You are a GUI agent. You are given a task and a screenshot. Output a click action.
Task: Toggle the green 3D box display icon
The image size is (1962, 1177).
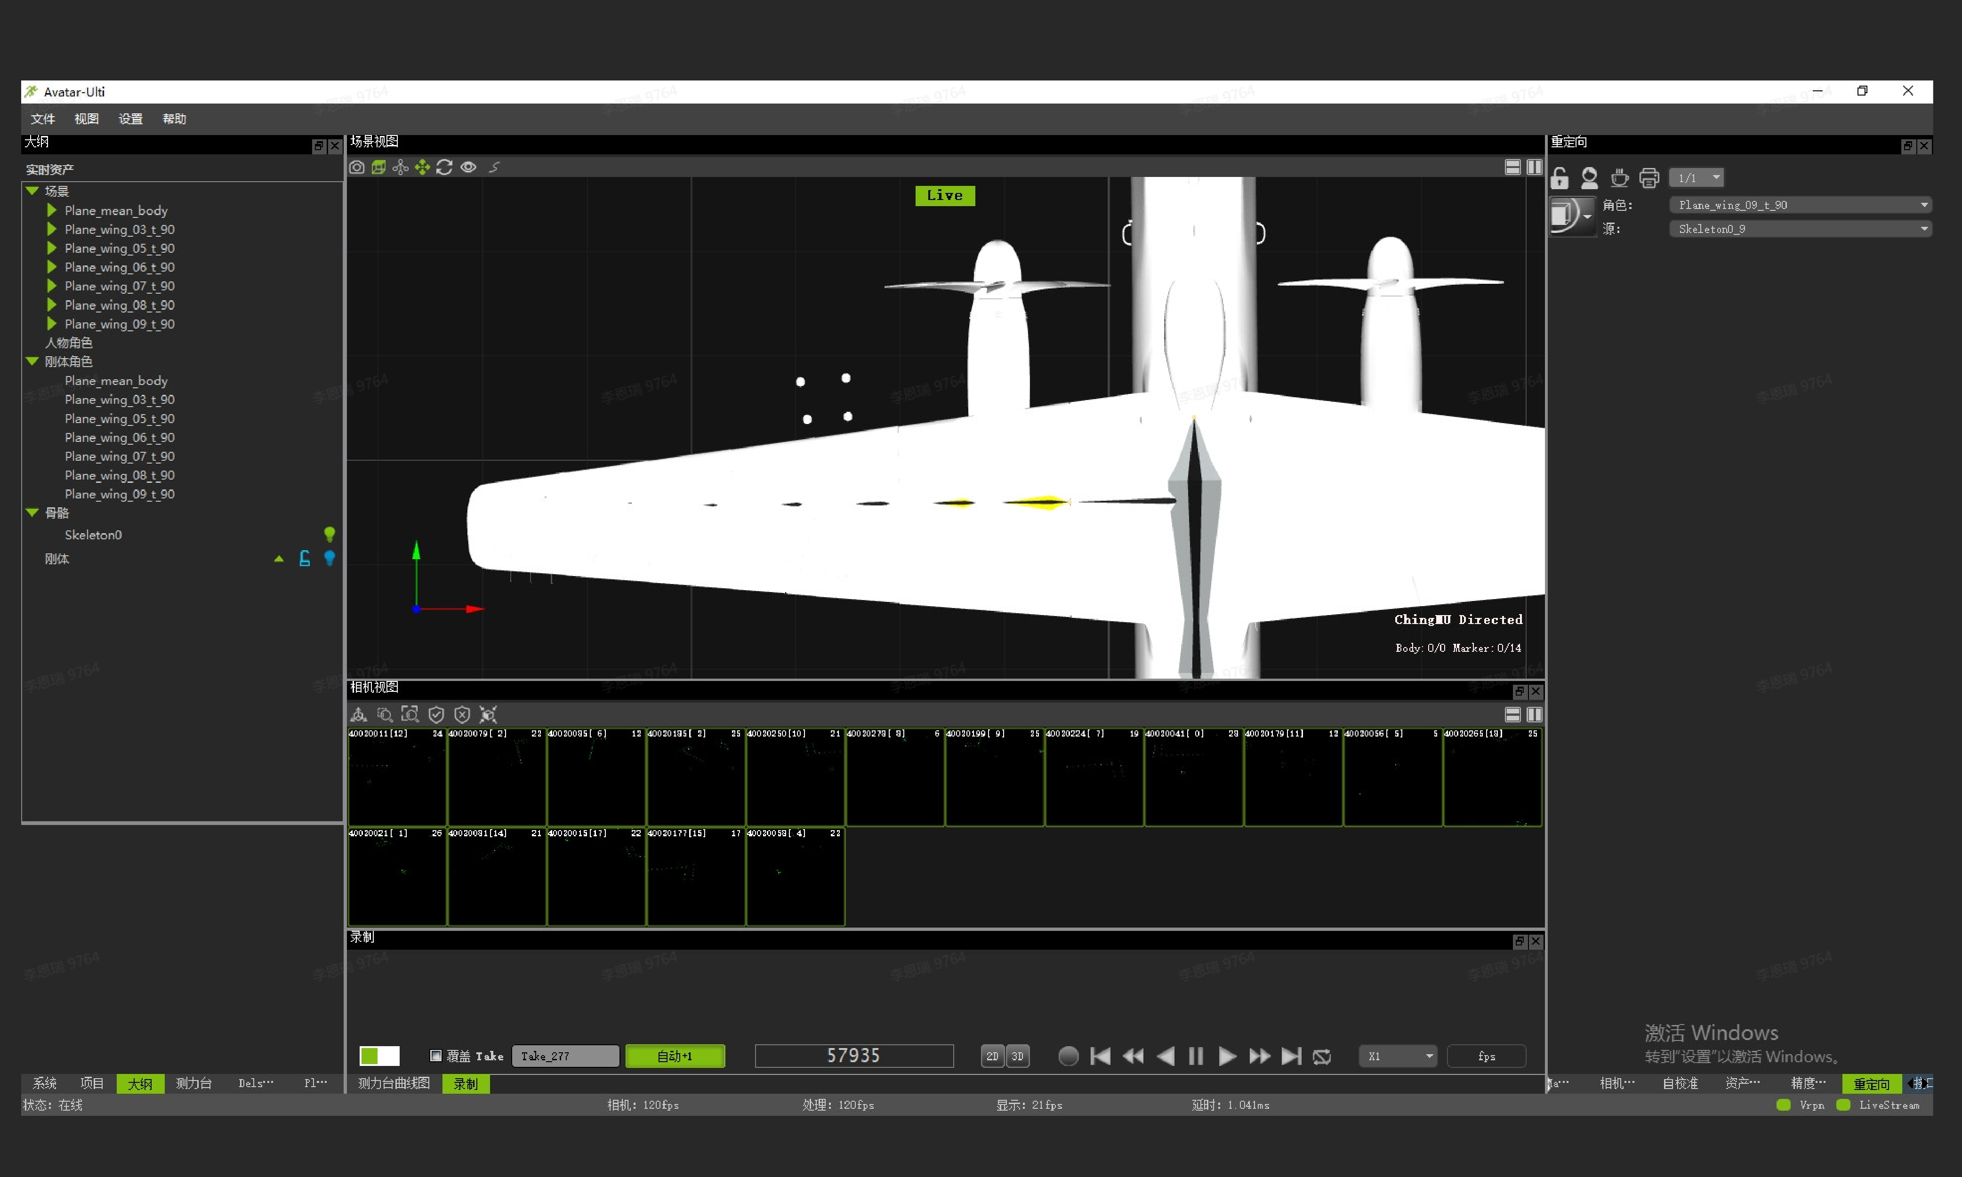click(x=378, y=168)
